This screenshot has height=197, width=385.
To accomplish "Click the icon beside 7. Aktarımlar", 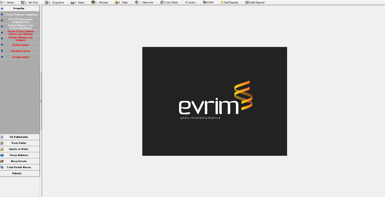I will (x=136, y=3).
